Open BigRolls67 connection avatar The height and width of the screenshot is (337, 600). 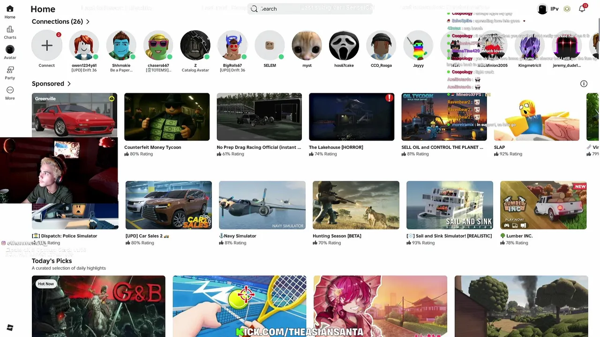coord(232,45)
